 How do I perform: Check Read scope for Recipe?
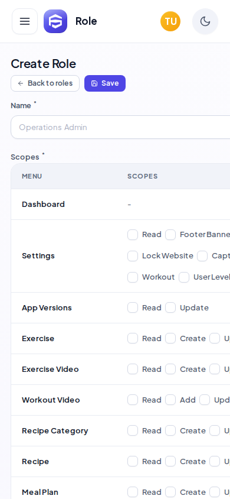[x=133, y=461]
